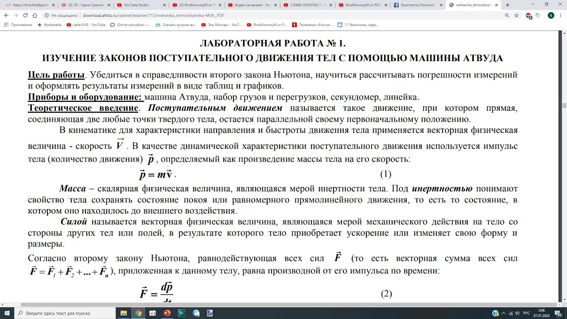This screenshot has height=319, width=567.
Task: Reload the current PDF page
Action: point(26,15)
